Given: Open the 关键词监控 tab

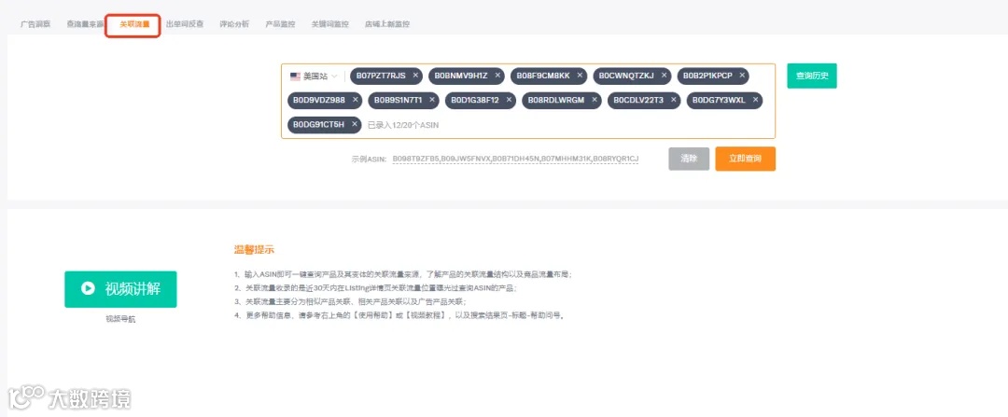Looking at the screenshot, I should point(329,24).
